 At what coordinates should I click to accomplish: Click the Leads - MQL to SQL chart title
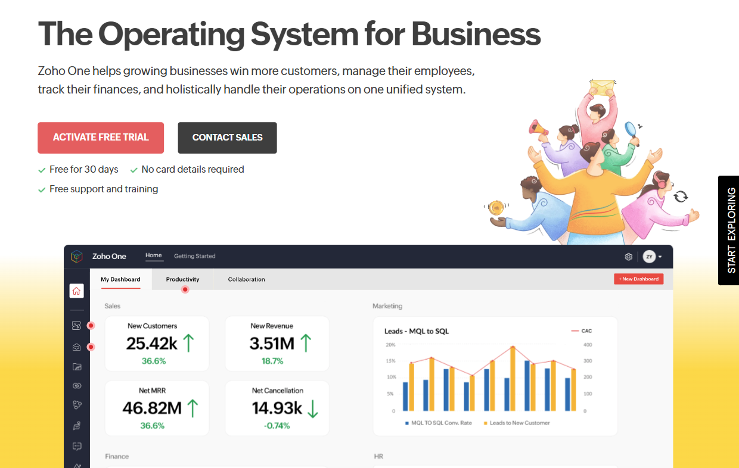click(x=417, y=331)
